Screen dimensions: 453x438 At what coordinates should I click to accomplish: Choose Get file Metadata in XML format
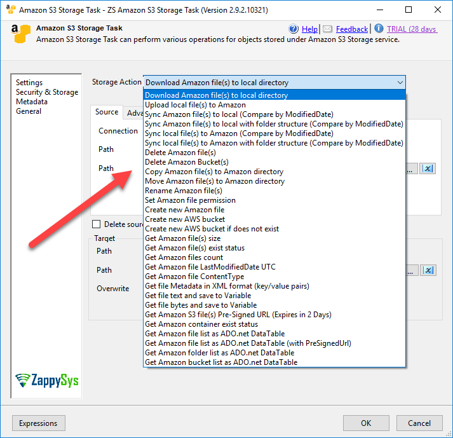tap(274, 286)
